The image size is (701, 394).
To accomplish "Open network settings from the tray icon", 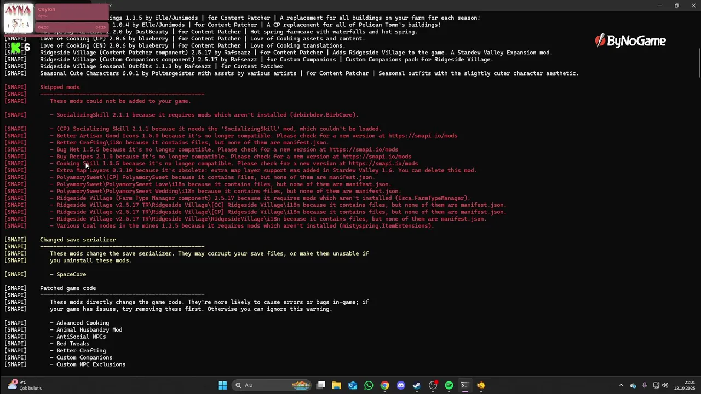I will click(x=656, y=385).
